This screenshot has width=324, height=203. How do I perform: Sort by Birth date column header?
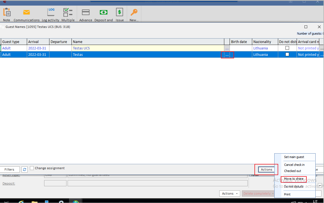click(241, 42)
